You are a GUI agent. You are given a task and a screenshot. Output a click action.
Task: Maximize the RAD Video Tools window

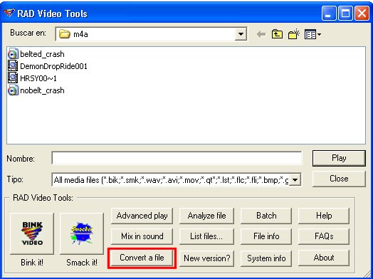pos(345,14)
